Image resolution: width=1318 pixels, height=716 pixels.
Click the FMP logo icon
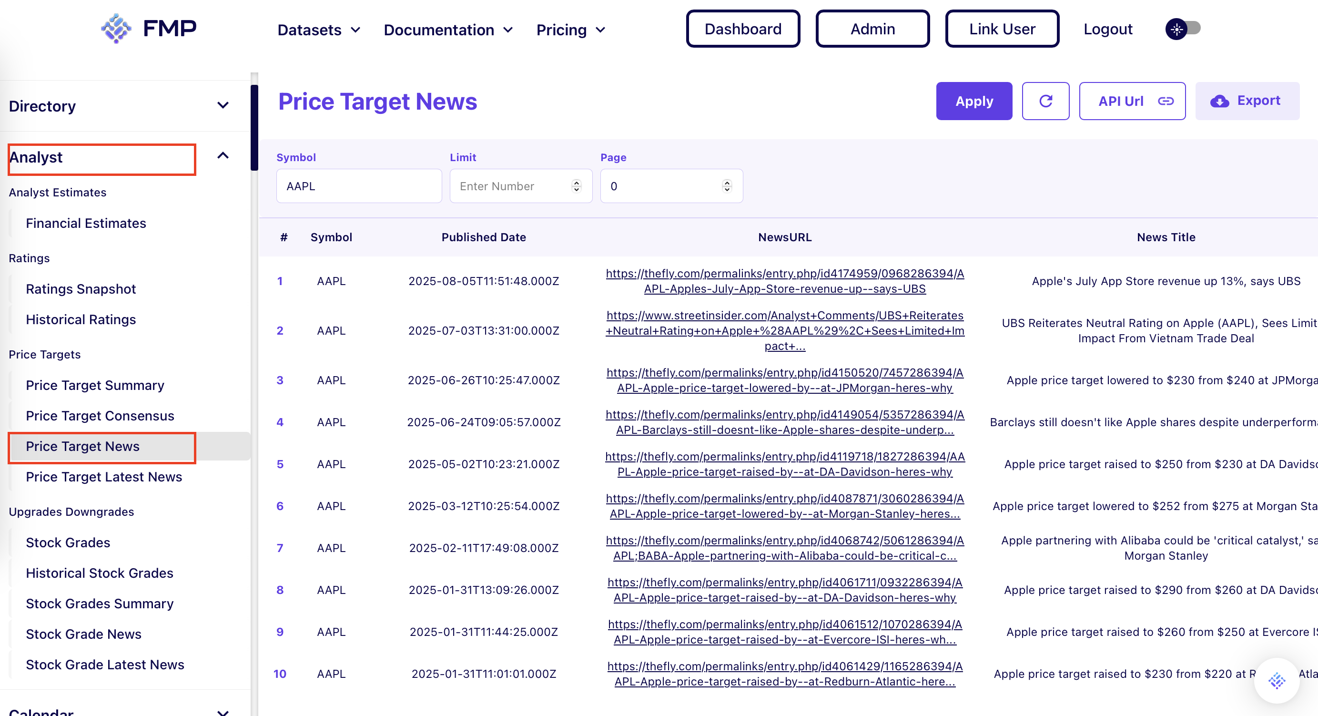click(x=116, y=29)
